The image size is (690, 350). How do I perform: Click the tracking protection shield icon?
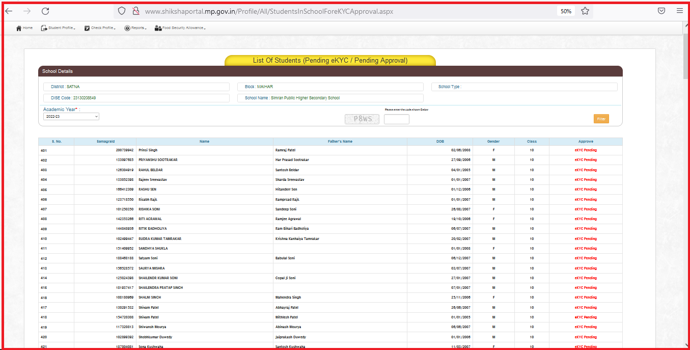(121, 11)
